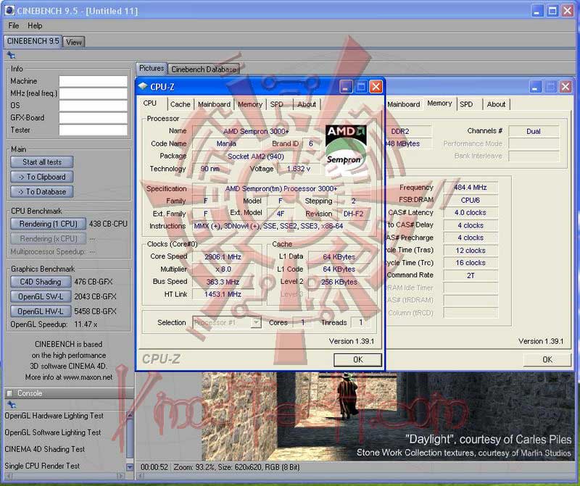Click the Voltage value 1.632 v
Image resolution: width=580 pixels, height=486 pixels.
tap(299, 169)
